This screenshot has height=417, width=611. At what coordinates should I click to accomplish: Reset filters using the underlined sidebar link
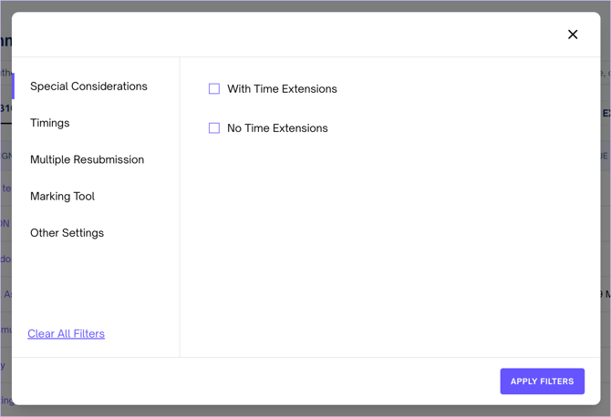click(x=66, y=334)
